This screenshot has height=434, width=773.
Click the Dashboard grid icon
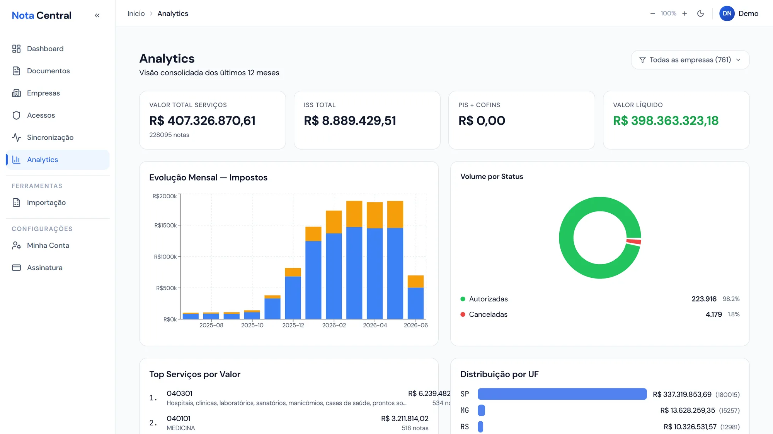pyautogui.click(x=16, y=49)
